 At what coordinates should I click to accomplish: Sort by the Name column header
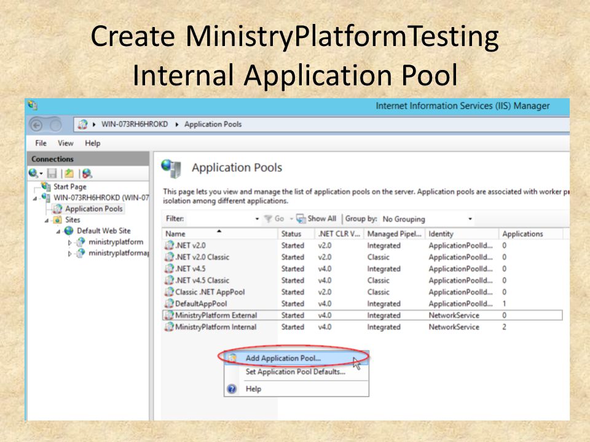click(220, 234)
